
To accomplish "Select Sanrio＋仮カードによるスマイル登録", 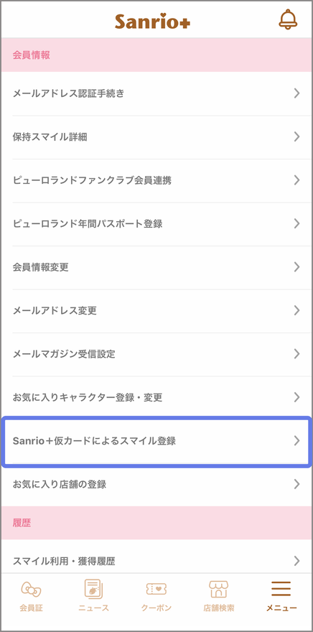I will (x=156, y=441).
